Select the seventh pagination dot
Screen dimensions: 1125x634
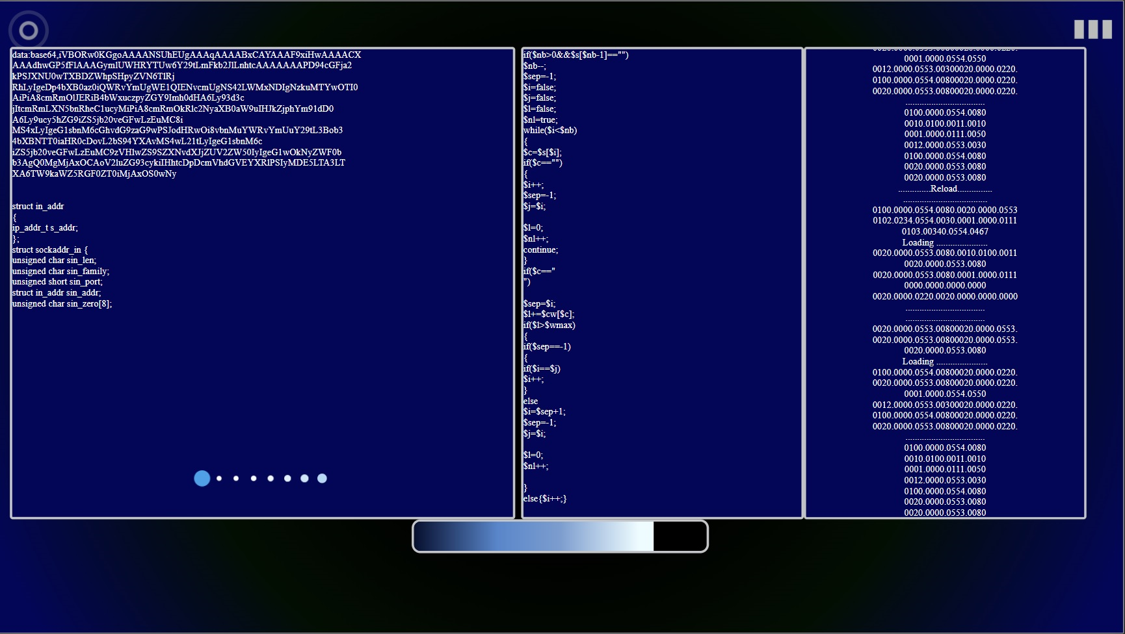tap(304, 479)
